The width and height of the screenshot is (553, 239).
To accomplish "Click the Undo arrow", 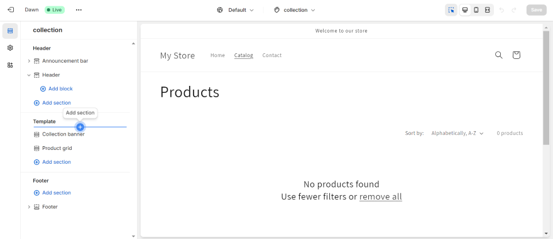I will (501, 10).
